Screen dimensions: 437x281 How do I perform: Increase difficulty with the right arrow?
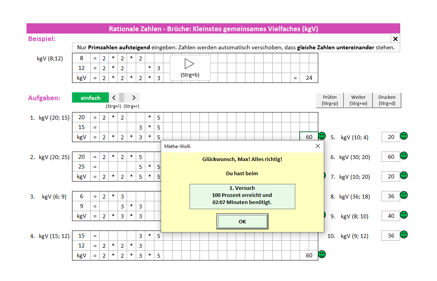click(x=134, y=97)
